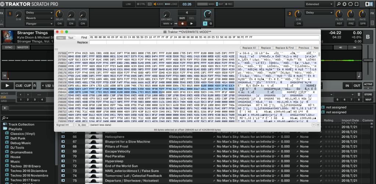Open the browser search options dropdown

coord(5,118)
